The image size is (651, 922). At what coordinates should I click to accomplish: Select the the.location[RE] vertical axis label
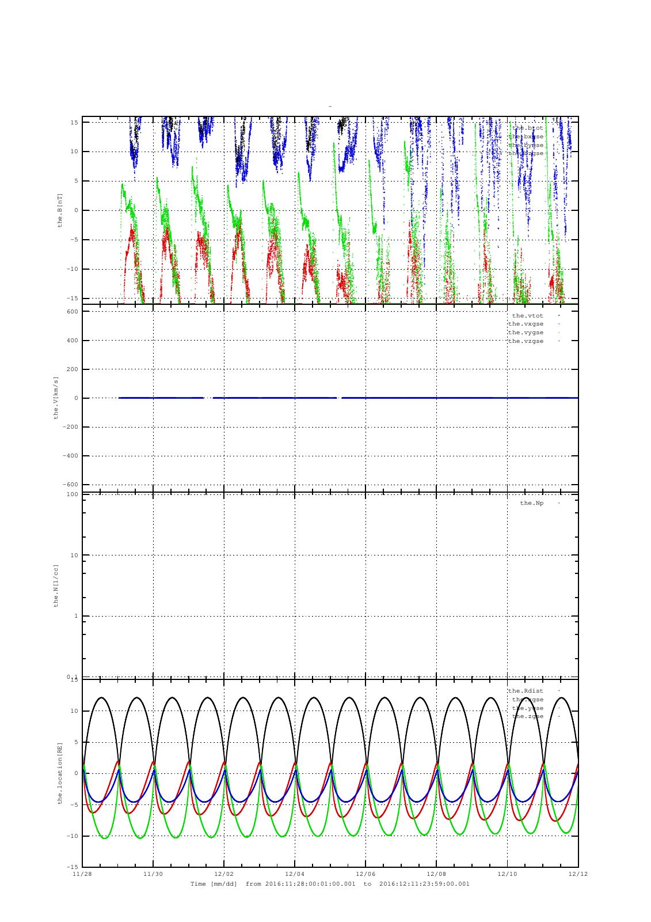[59, 773]
